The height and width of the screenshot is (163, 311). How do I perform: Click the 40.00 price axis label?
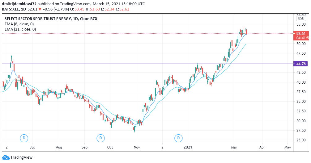[x=301, y=82]
